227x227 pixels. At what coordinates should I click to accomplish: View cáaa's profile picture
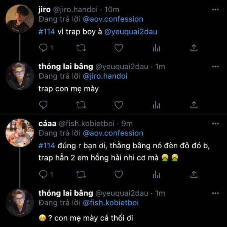click(x=20, y=133)
